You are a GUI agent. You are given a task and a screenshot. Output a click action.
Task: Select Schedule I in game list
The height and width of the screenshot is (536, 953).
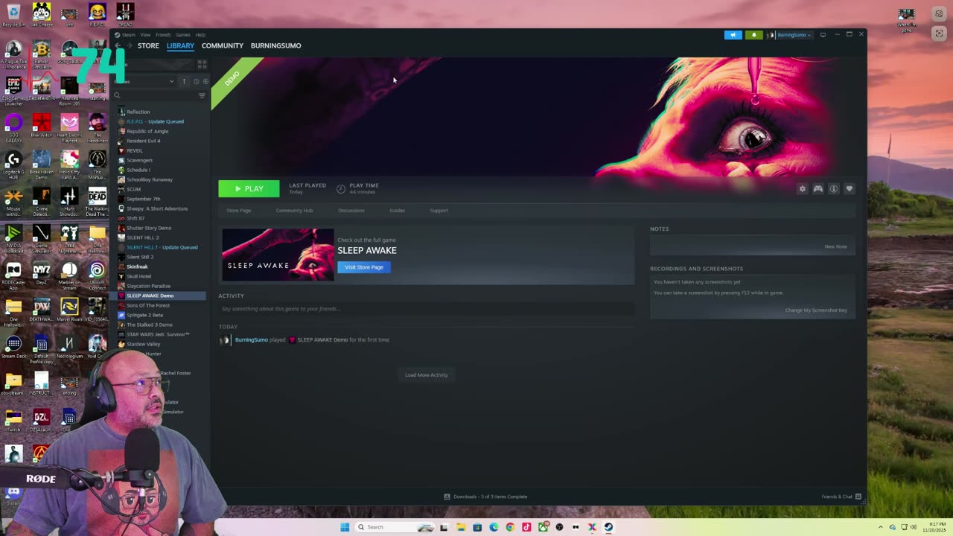coord(138,170)
